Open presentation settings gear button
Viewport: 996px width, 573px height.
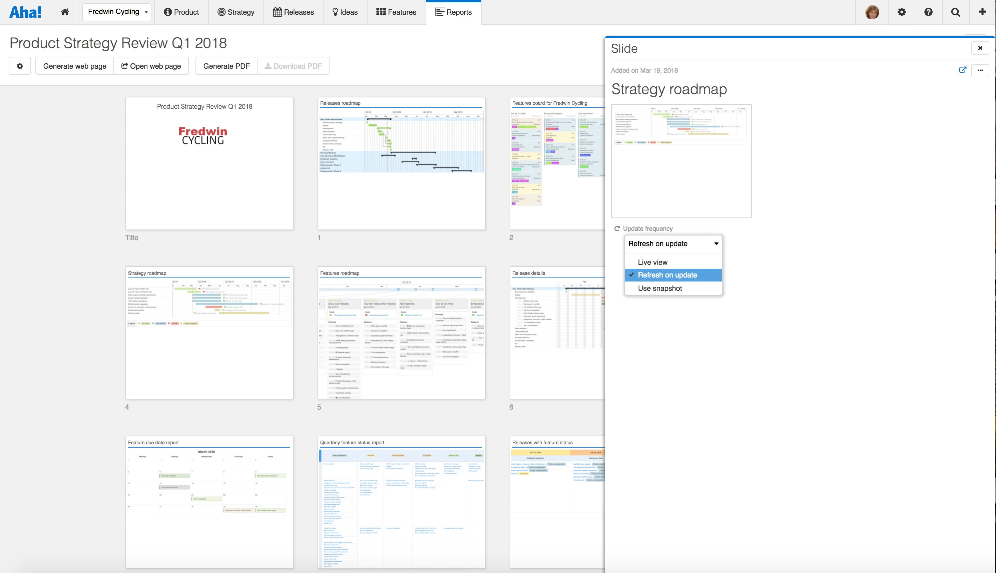(x=20, y=66)
